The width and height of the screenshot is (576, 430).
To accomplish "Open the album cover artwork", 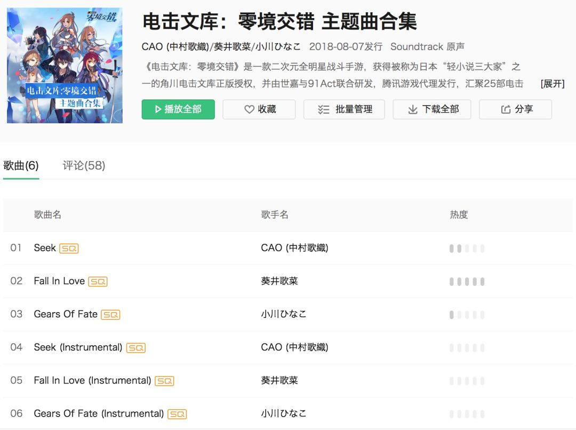I will pos(65,66).
